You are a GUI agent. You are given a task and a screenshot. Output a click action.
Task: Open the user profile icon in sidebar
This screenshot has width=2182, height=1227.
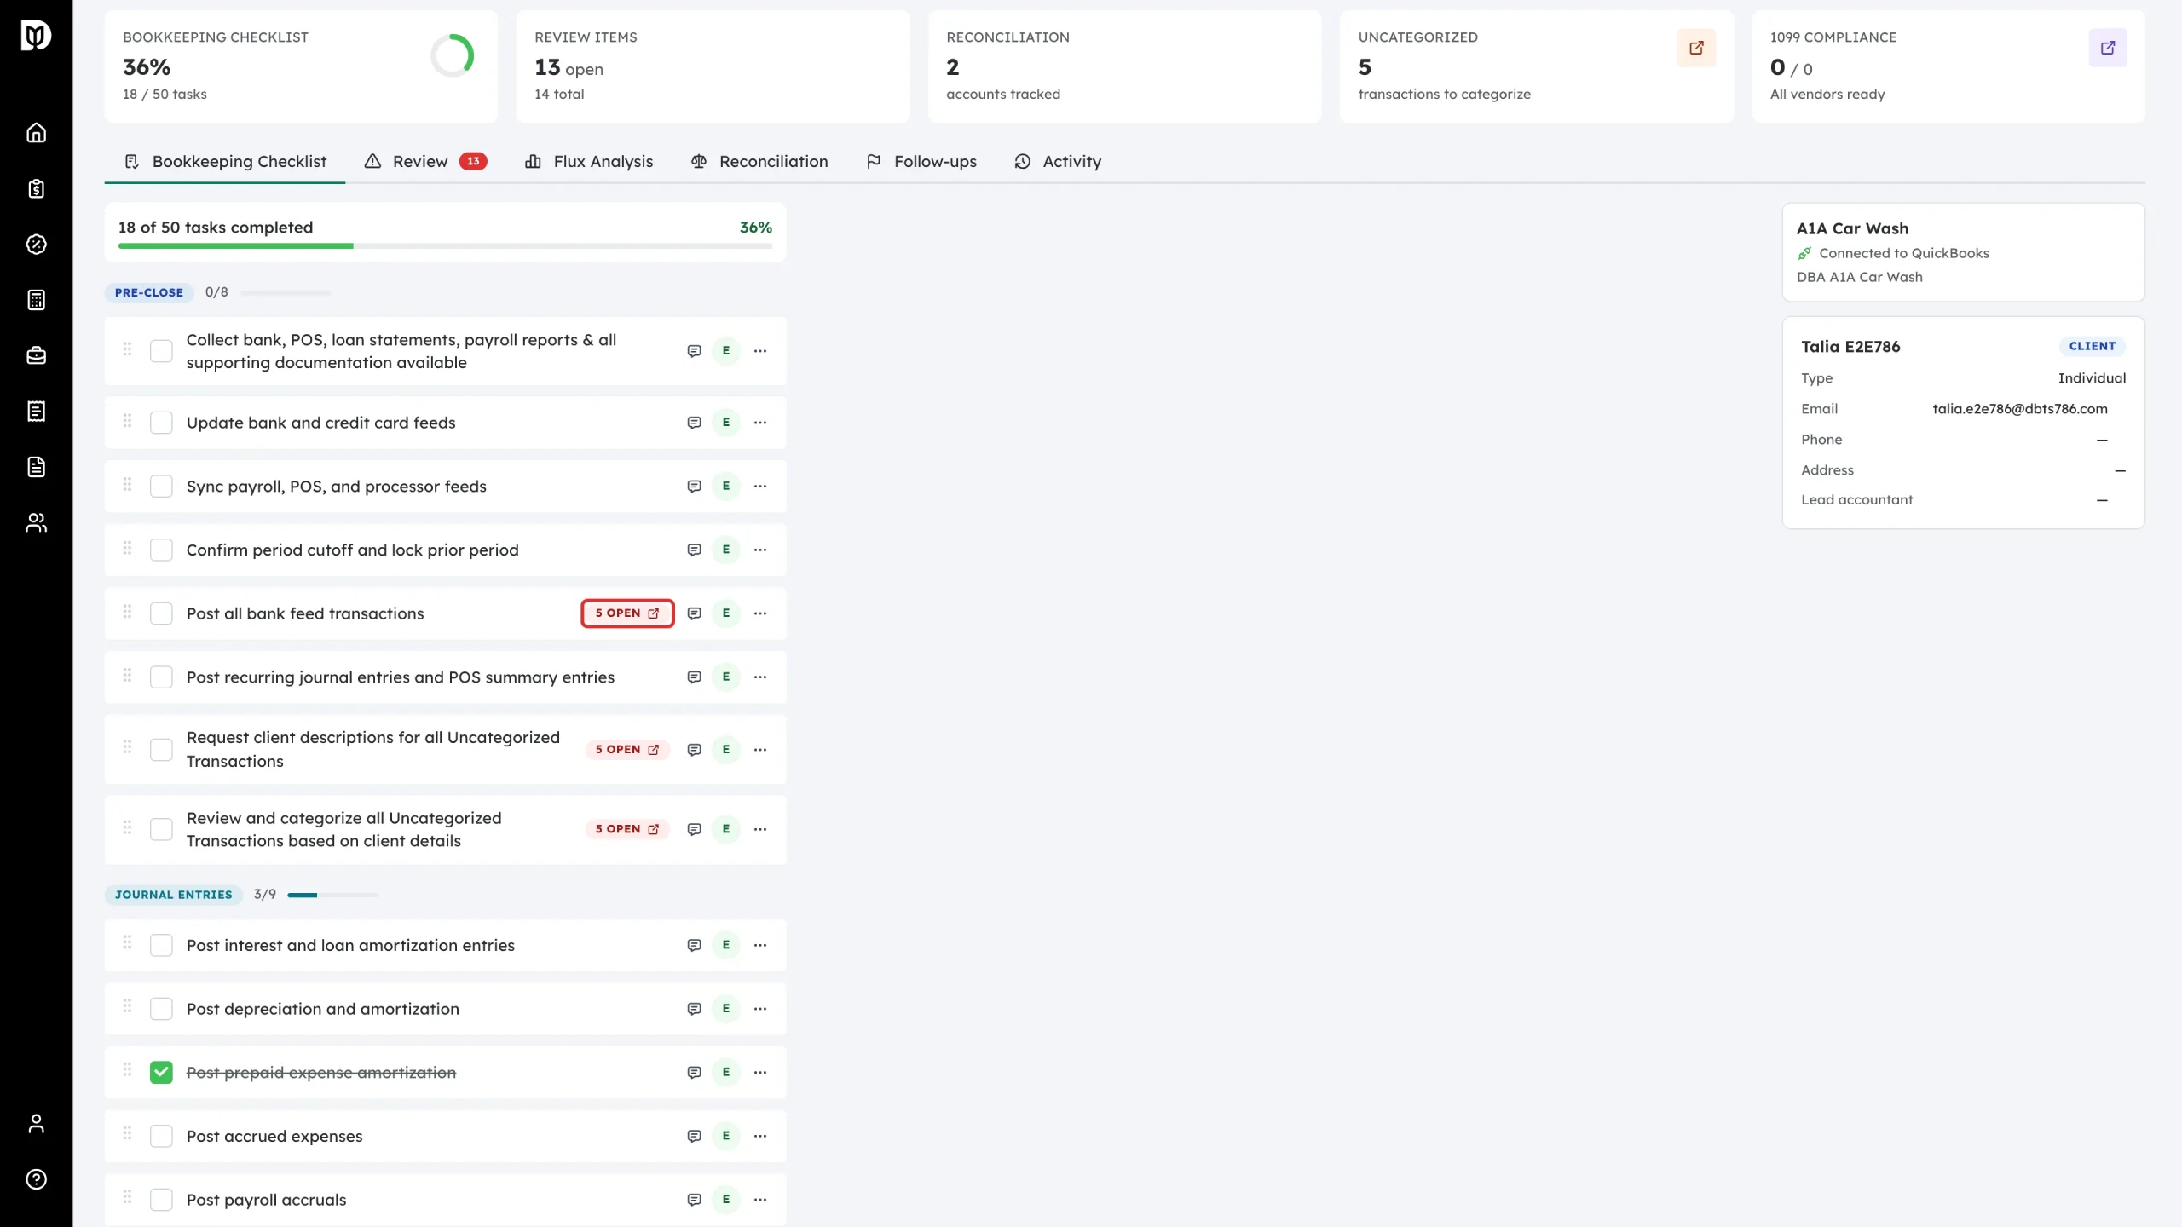[x=36, y=1124]
